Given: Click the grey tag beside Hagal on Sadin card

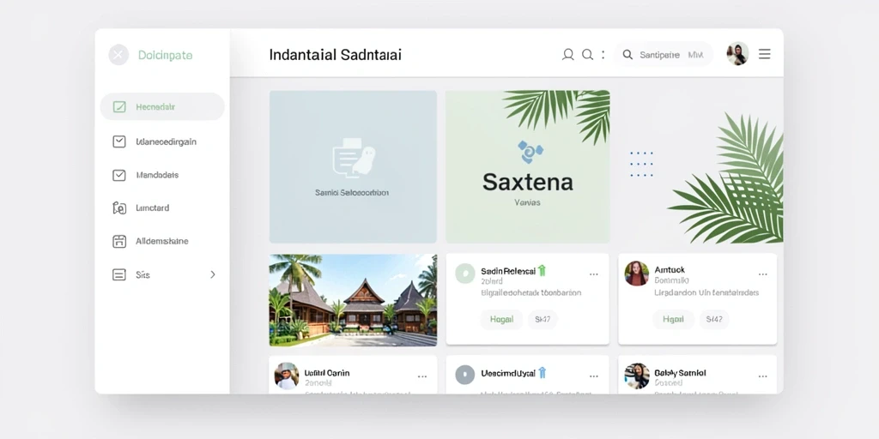Looking at the screenshot, I should (x=543, y=319).
